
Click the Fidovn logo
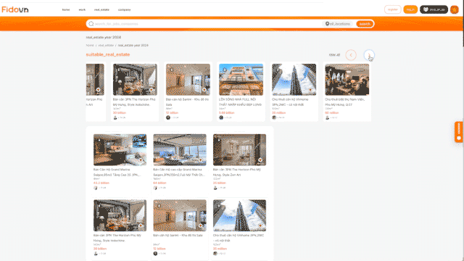pyautogui.click(x=15, y=9)
